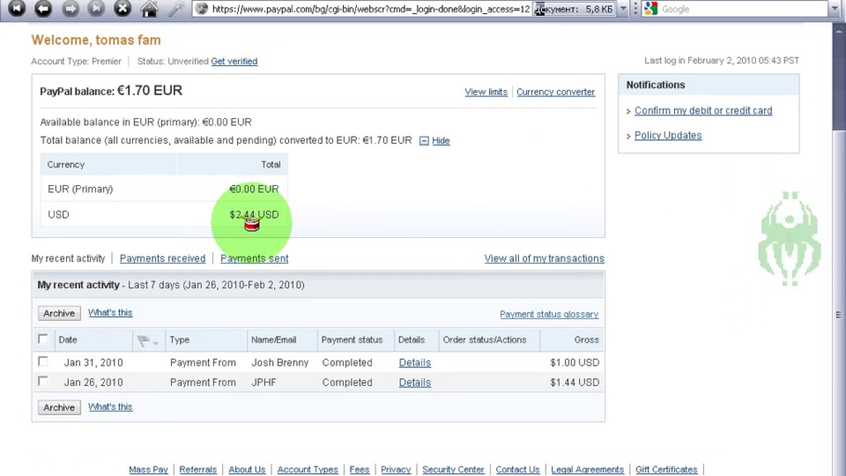The height and width of the screenshot is (476, 846).
Task: Open the Currency converter link
Action: pos(556,92)
